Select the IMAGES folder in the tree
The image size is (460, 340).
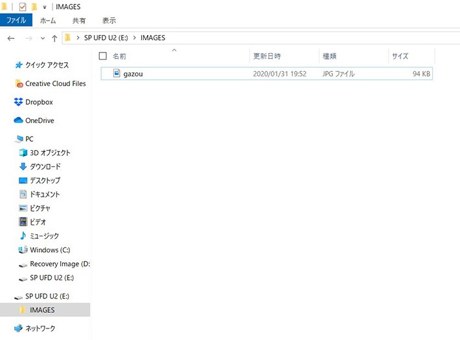click(x=42, y=310)
